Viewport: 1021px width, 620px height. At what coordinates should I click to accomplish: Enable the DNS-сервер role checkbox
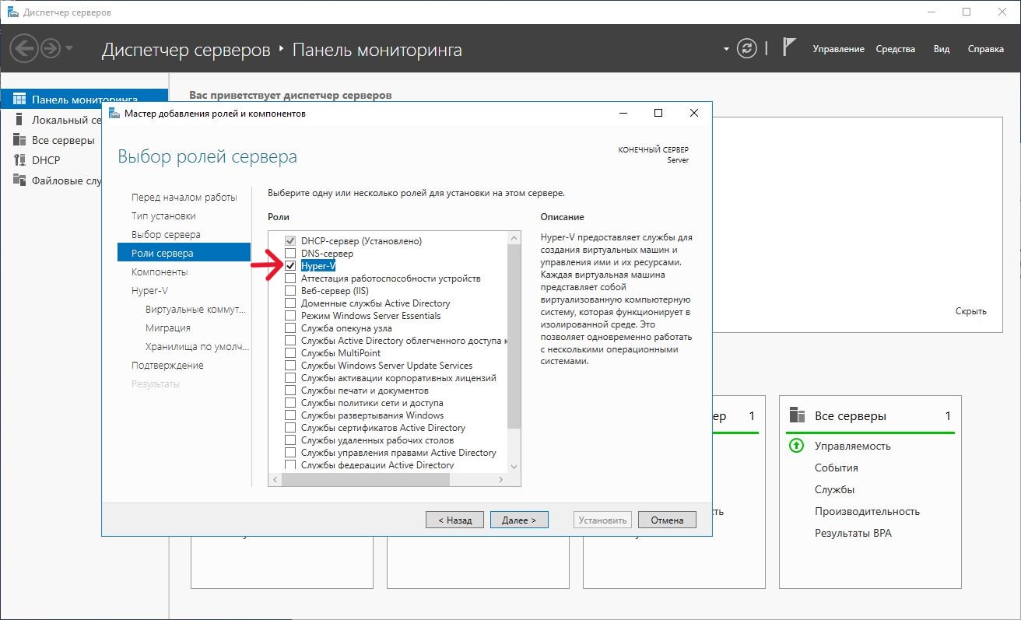coord(290,254)
